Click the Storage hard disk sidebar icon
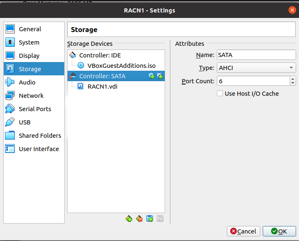Viewport: 299px width, 241px height. pos(10,69)
